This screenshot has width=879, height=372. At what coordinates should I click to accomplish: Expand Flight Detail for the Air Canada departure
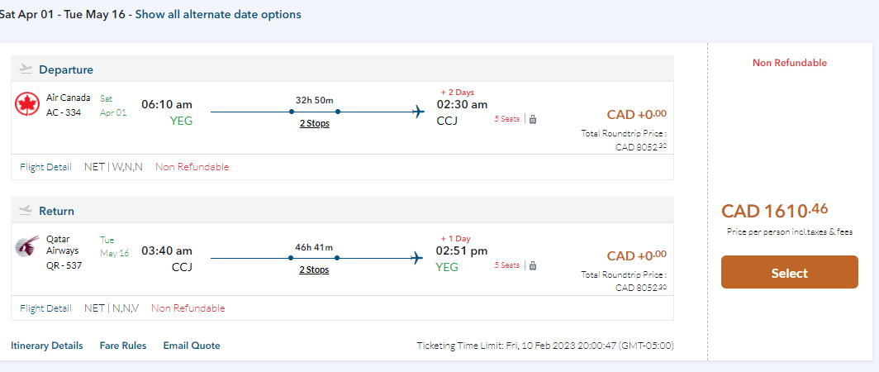point(45,167)
